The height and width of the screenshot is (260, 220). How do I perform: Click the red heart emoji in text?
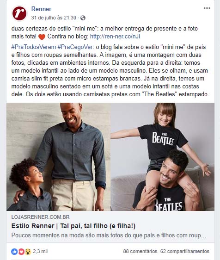42,37
